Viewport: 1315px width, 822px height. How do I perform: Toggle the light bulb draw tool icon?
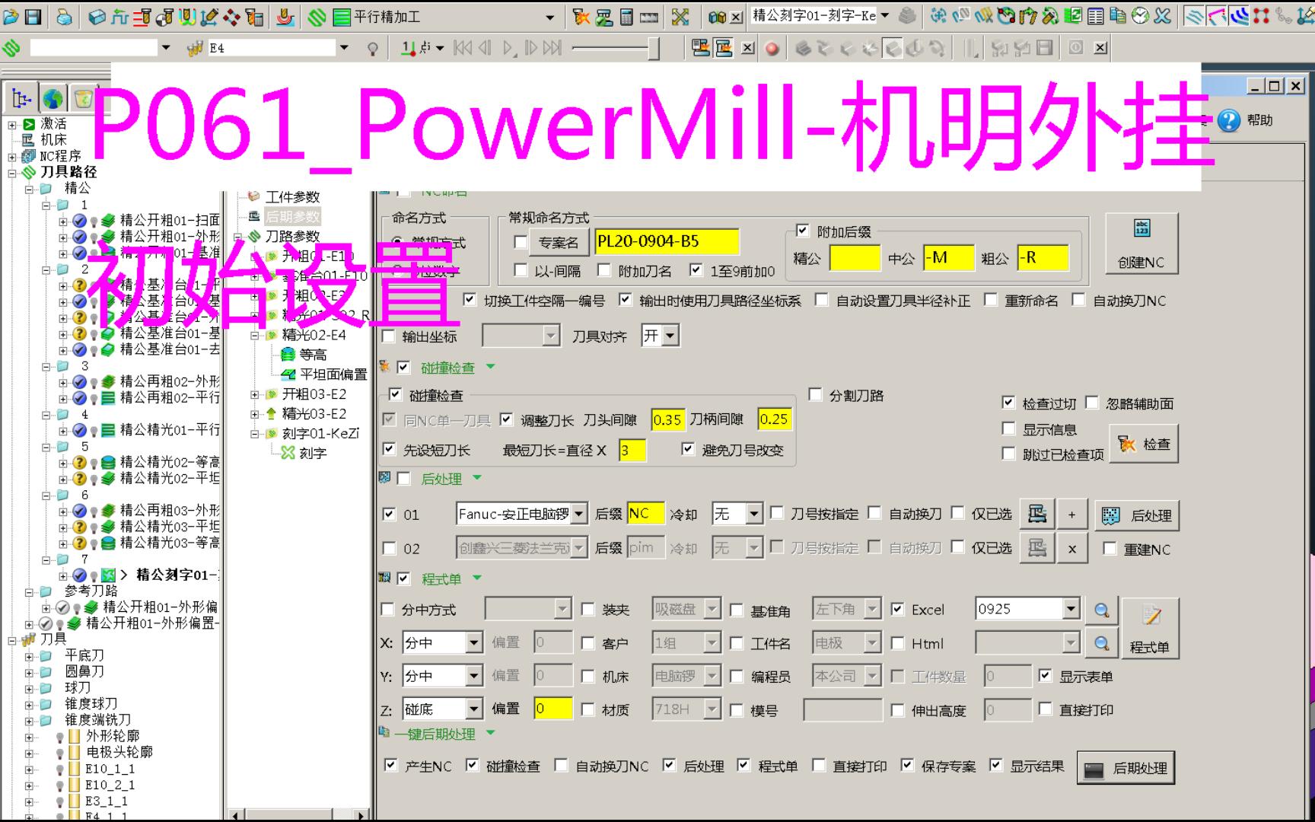click(372, 49)
